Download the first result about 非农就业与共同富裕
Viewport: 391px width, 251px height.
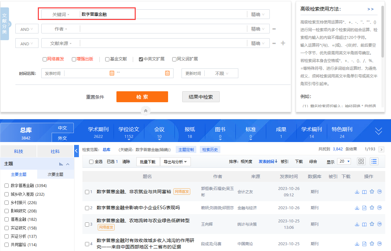pyautogui.click(x=357, y=192)
